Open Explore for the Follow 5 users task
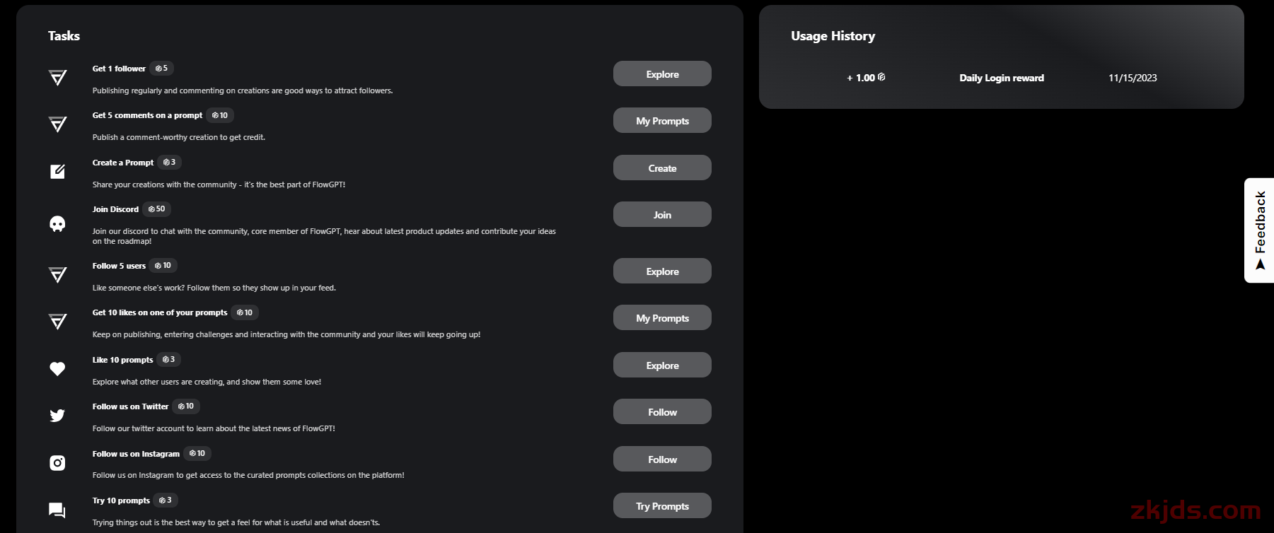 pyautogui.click(x=662, y=271)
